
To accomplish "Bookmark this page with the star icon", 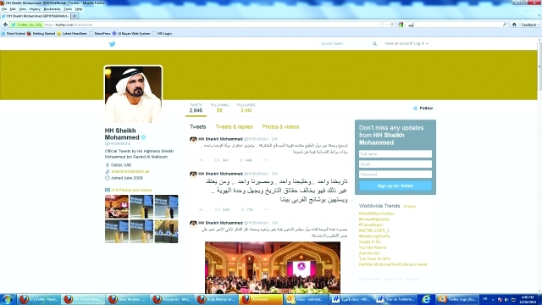I will pos(382,25).
